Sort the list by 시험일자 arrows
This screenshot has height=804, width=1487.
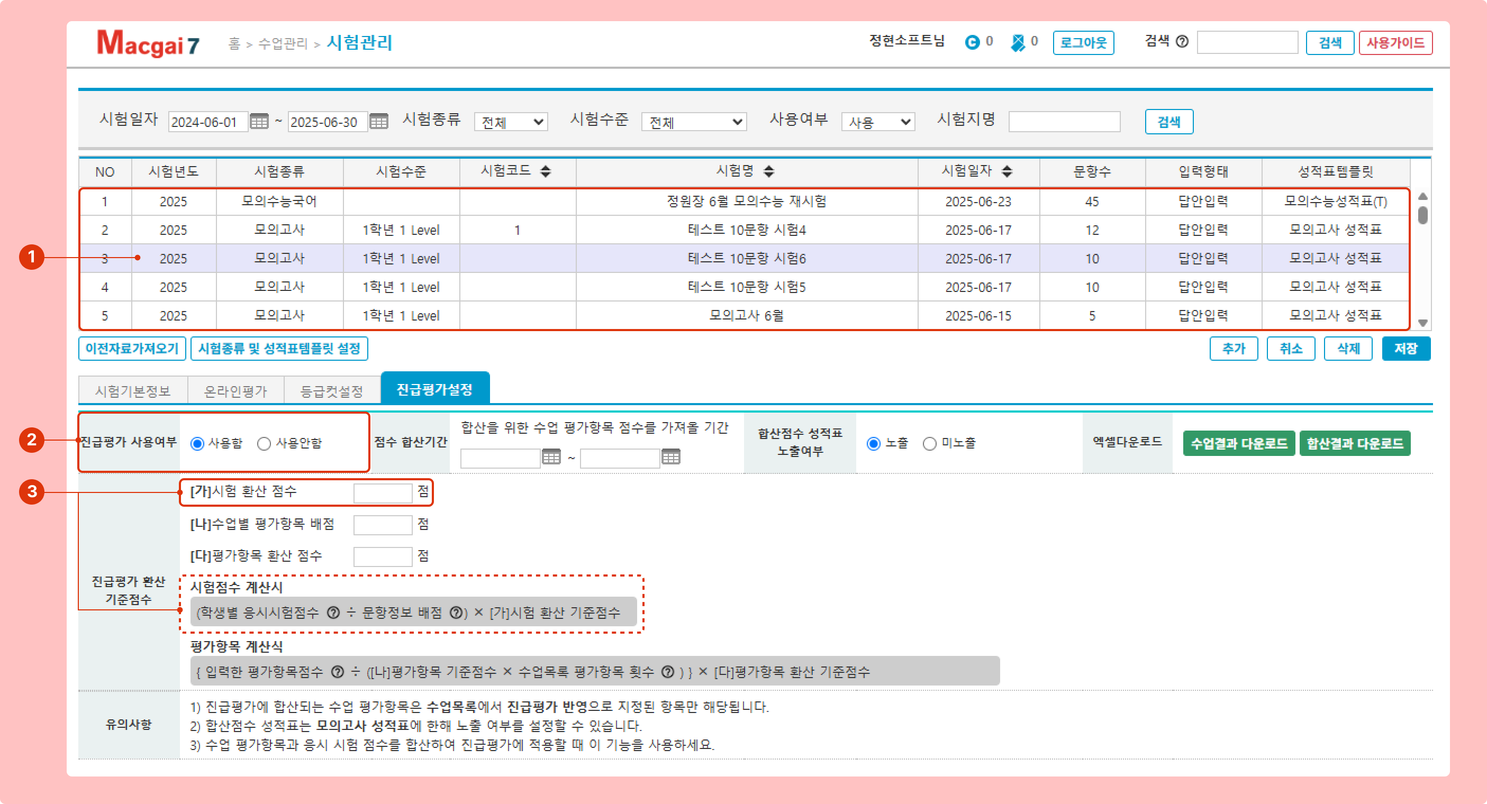pyautogui.click(x=1007, y=171)
